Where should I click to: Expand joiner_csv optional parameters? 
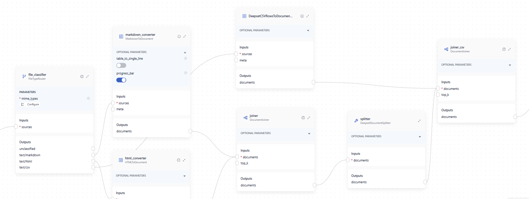(510, 65)
